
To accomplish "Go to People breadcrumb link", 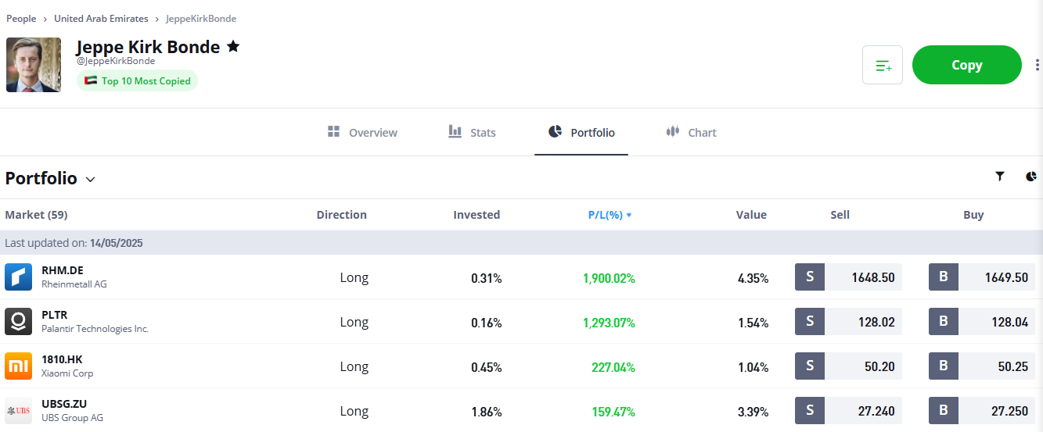I will [x=21, y=18].
